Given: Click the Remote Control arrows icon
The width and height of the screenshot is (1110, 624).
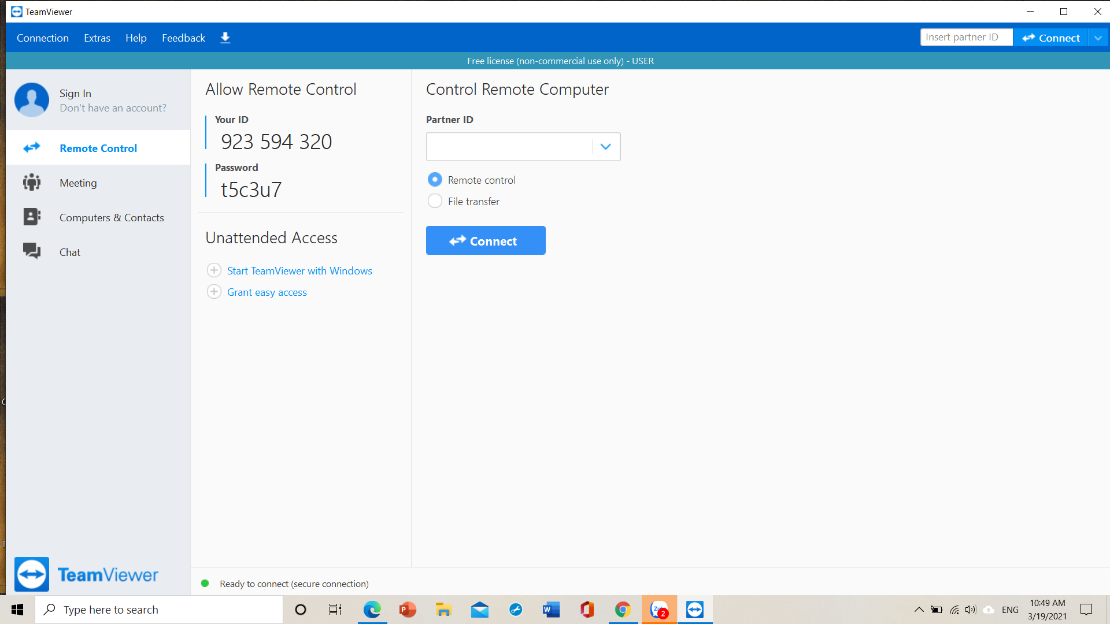Looking at the screenshot, I should pos(32,147).
